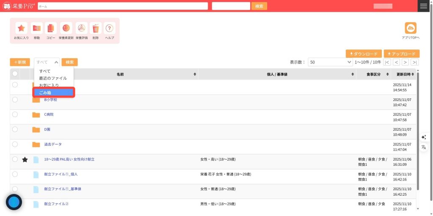Select the checkbox for 献立ファイル①_個人

click(15, 174)
